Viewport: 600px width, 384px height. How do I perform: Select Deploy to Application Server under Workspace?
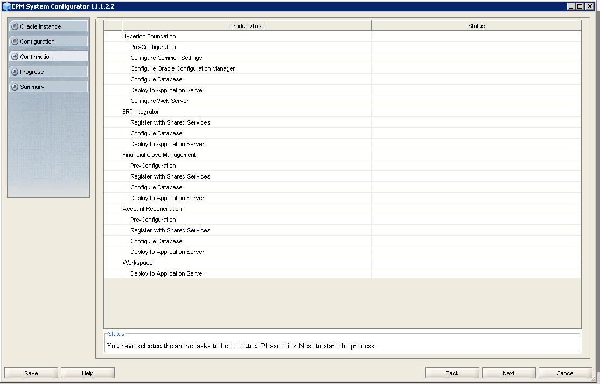click(343, 273)
